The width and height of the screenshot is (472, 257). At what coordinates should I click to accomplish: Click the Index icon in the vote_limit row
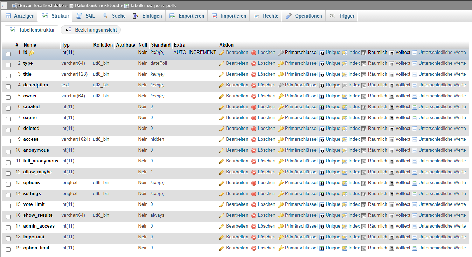345,205
